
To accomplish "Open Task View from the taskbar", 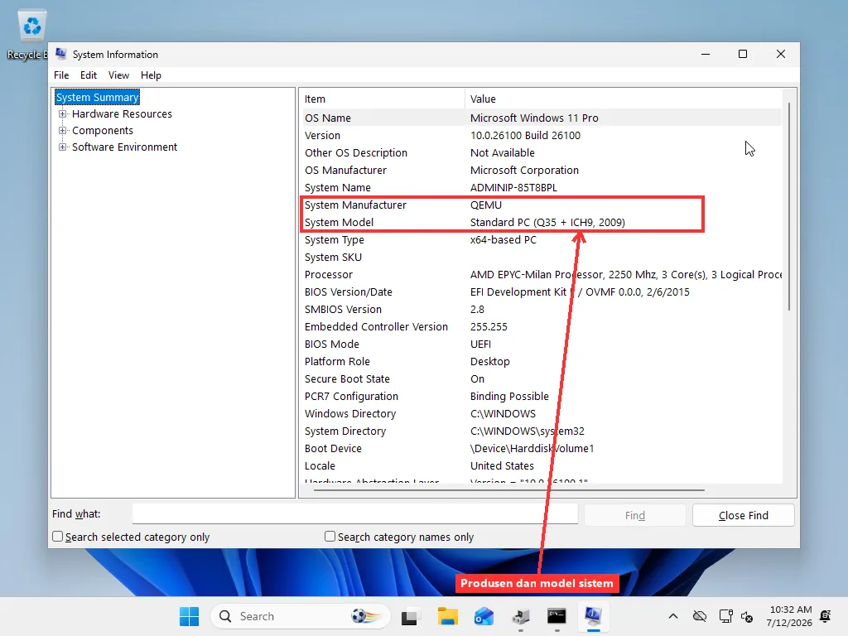I will click(409, 616).
